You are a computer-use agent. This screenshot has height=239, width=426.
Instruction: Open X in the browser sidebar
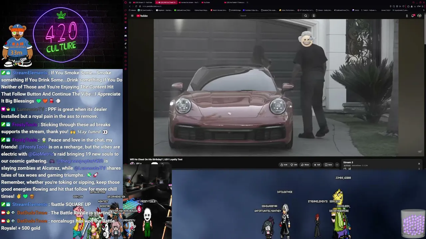125,47
